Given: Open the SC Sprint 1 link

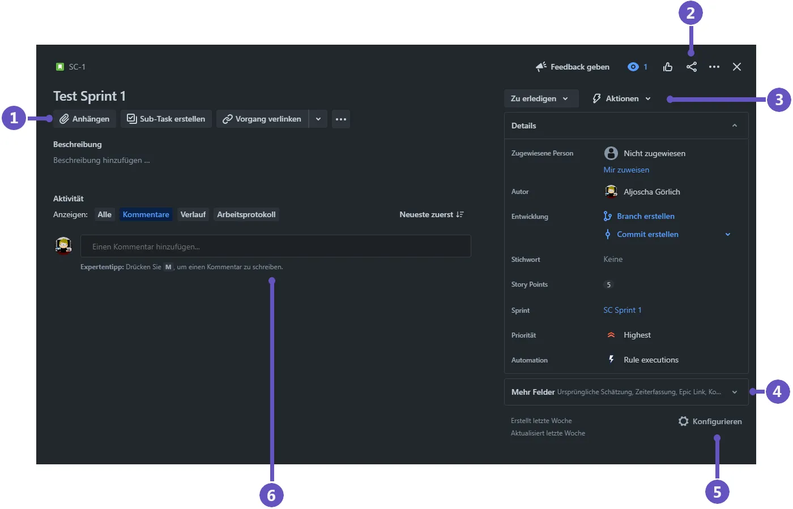Looking at the screenshot, I should pyautogui.click(x=623, y=310).
